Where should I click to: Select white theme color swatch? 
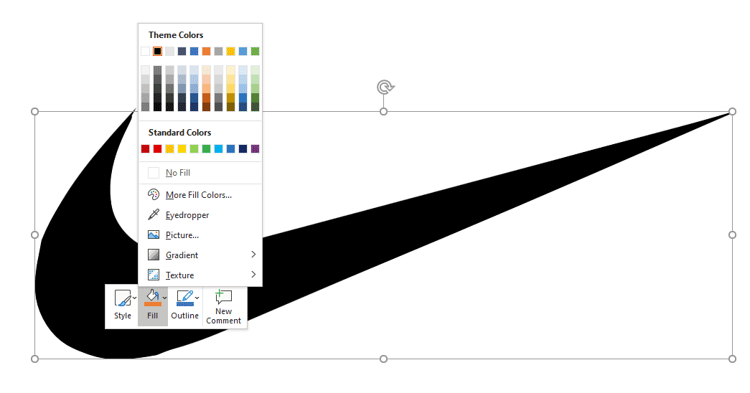[x=146, y=51]
